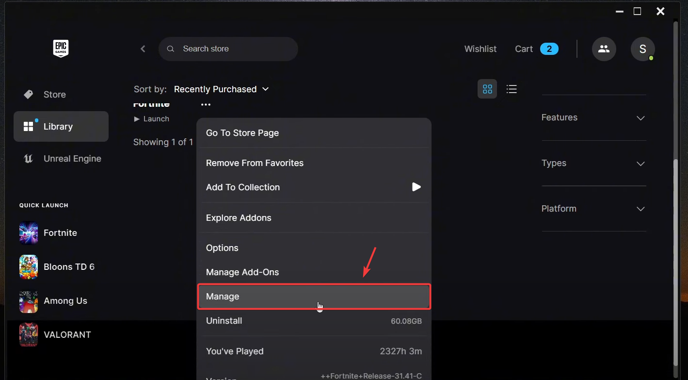688x380 pixels.
Task: Maximize the Epic Games Launcher window
Action: [638, 11]
